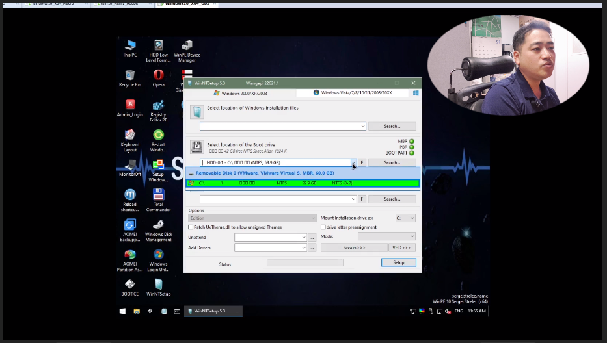Screen dimensions: 607x343
Task: Browse for Unattend file with ... button
Action: [x=312, y=237]
